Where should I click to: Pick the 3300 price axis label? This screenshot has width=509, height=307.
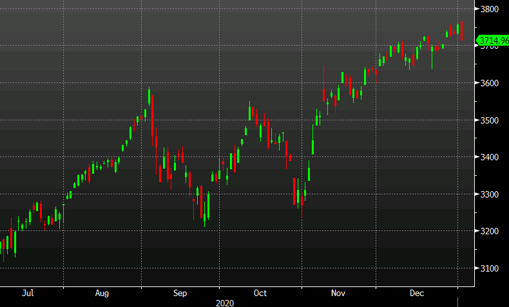[492, 194]
